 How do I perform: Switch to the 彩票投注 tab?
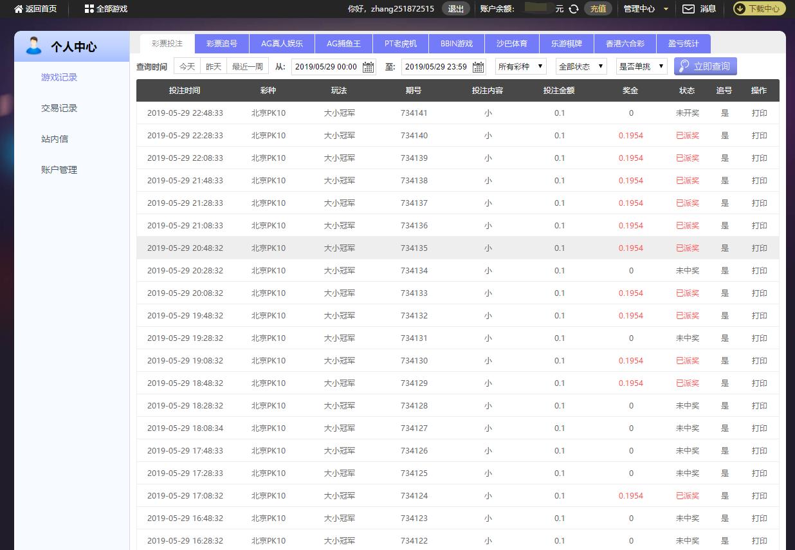(x=167, y=44)
